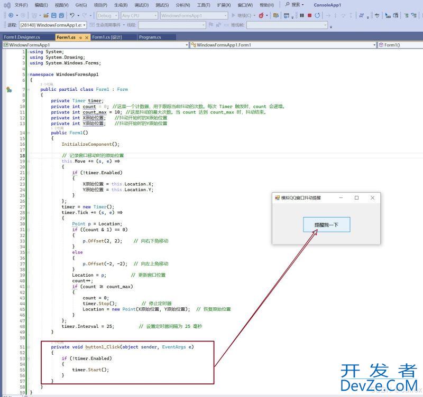Click line number 18 in the gutter
This screenshot has width=423, height=397.
22,156
